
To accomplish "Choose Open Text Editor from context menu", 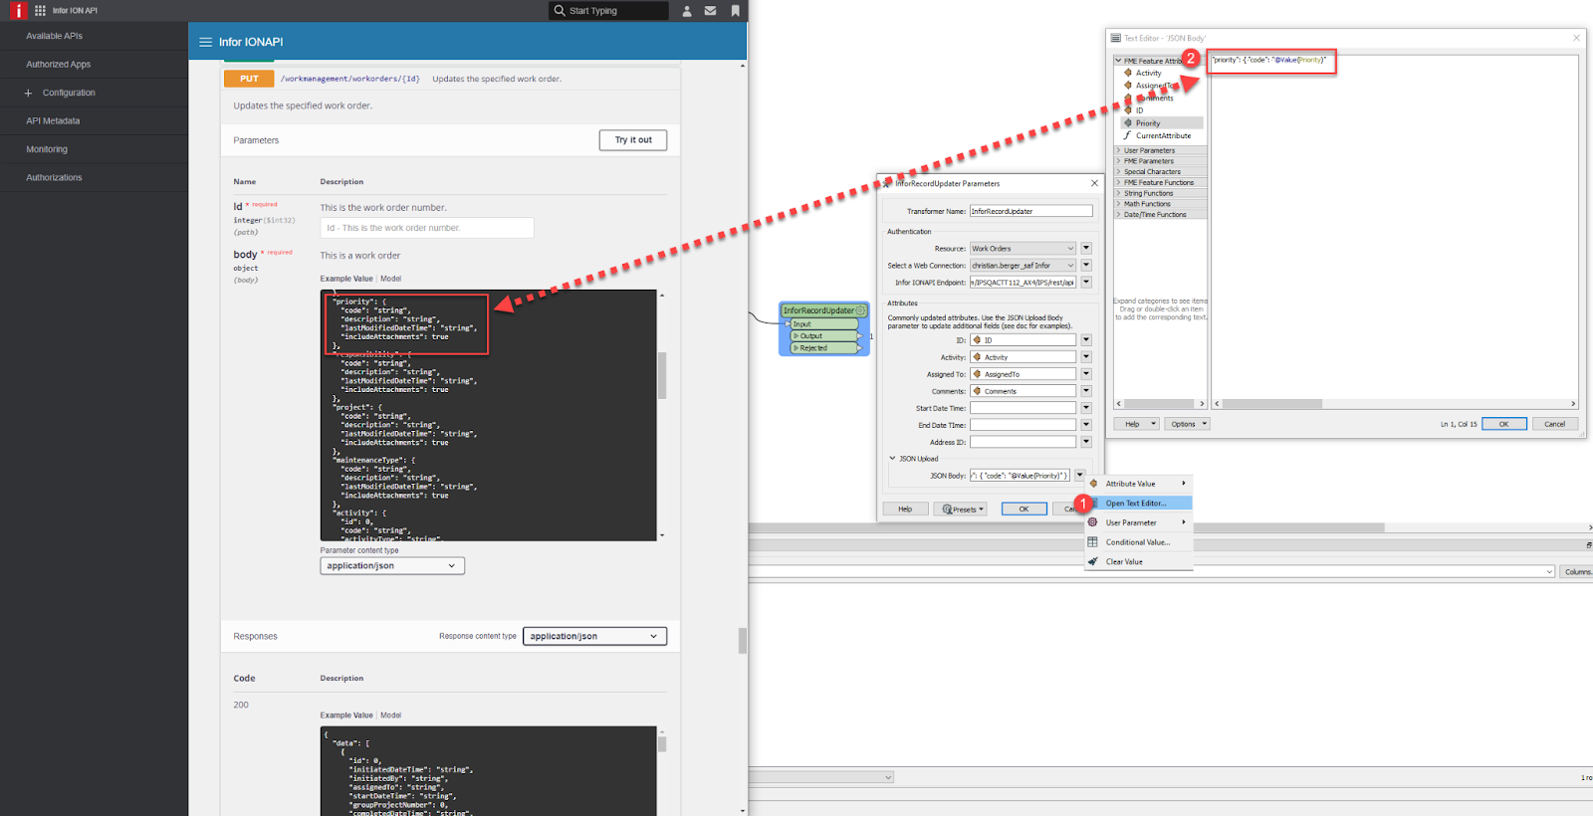I will (1138, 503).
